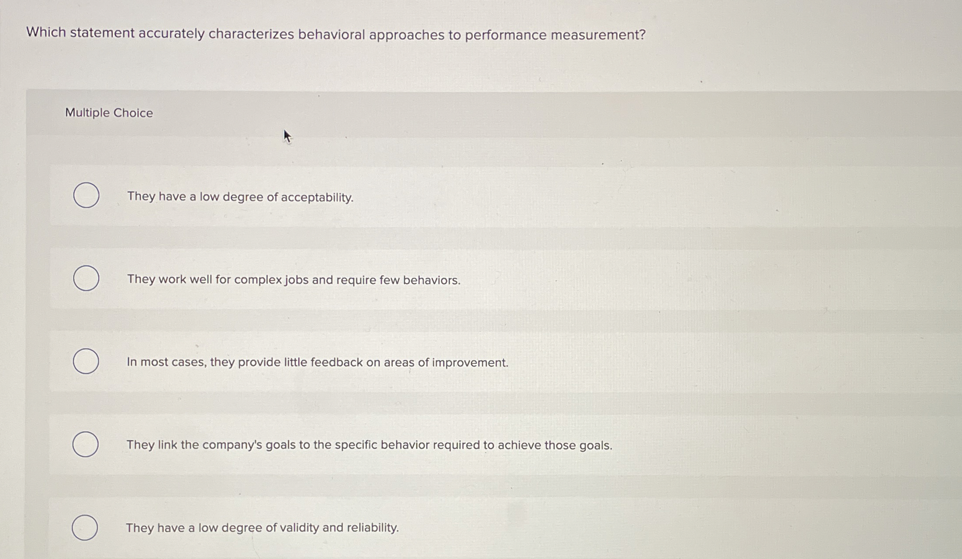Viewport: 962px width, 559px height.
Task: Select the radio button for 'They have a low degree of validity and reliability'
Action: 86,528
